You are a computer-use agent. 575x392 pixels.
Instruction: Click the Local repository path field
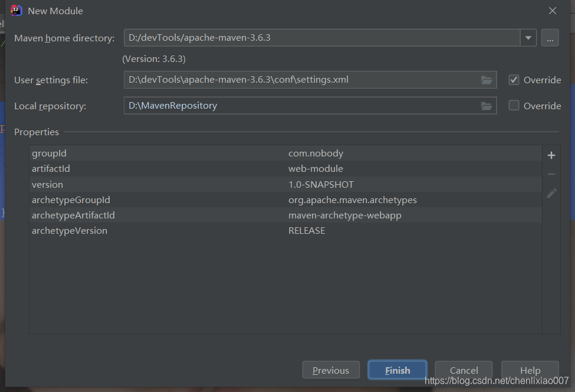pos(310,106)
